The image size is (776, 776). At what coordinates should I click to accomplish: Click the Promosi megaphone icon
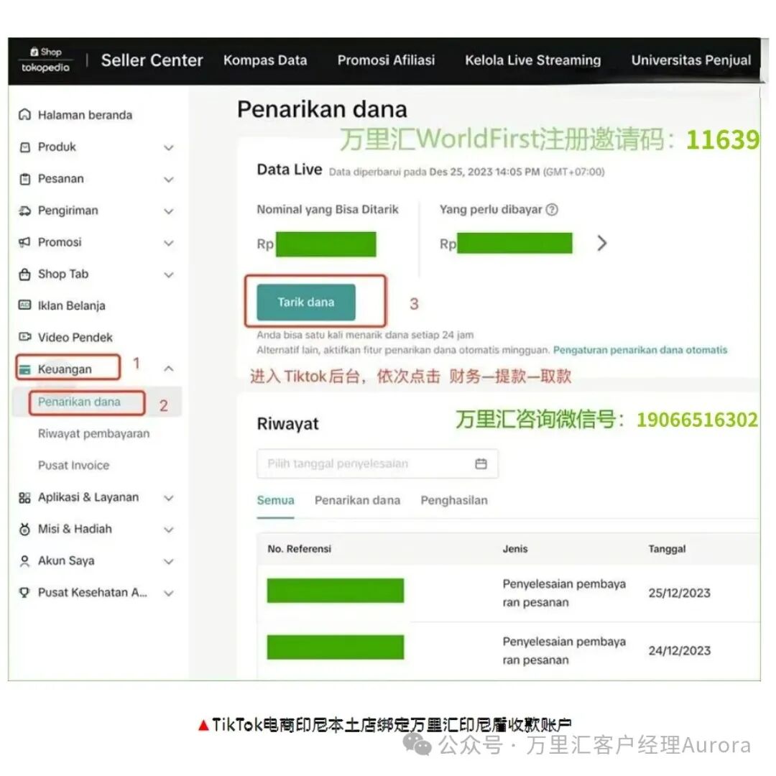[x=25, y=242]
